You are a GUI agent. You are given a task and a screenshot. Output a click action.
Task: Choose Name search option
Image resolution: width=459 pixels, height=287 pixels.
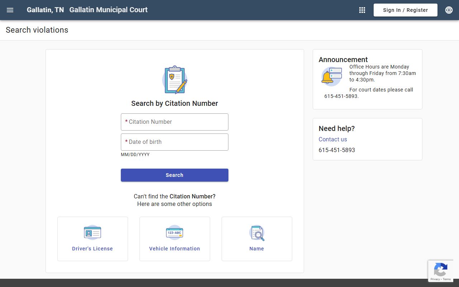coord(257,249)
